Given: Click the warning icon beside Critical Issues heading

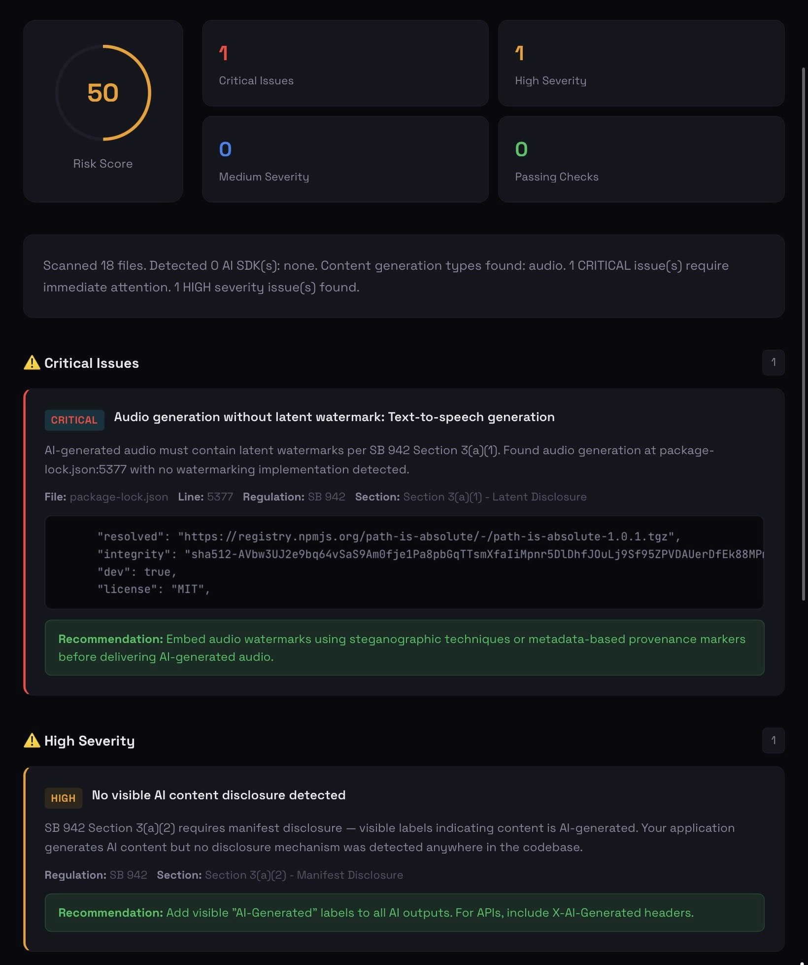Looking at the screenshot, I should click(32, 363).
